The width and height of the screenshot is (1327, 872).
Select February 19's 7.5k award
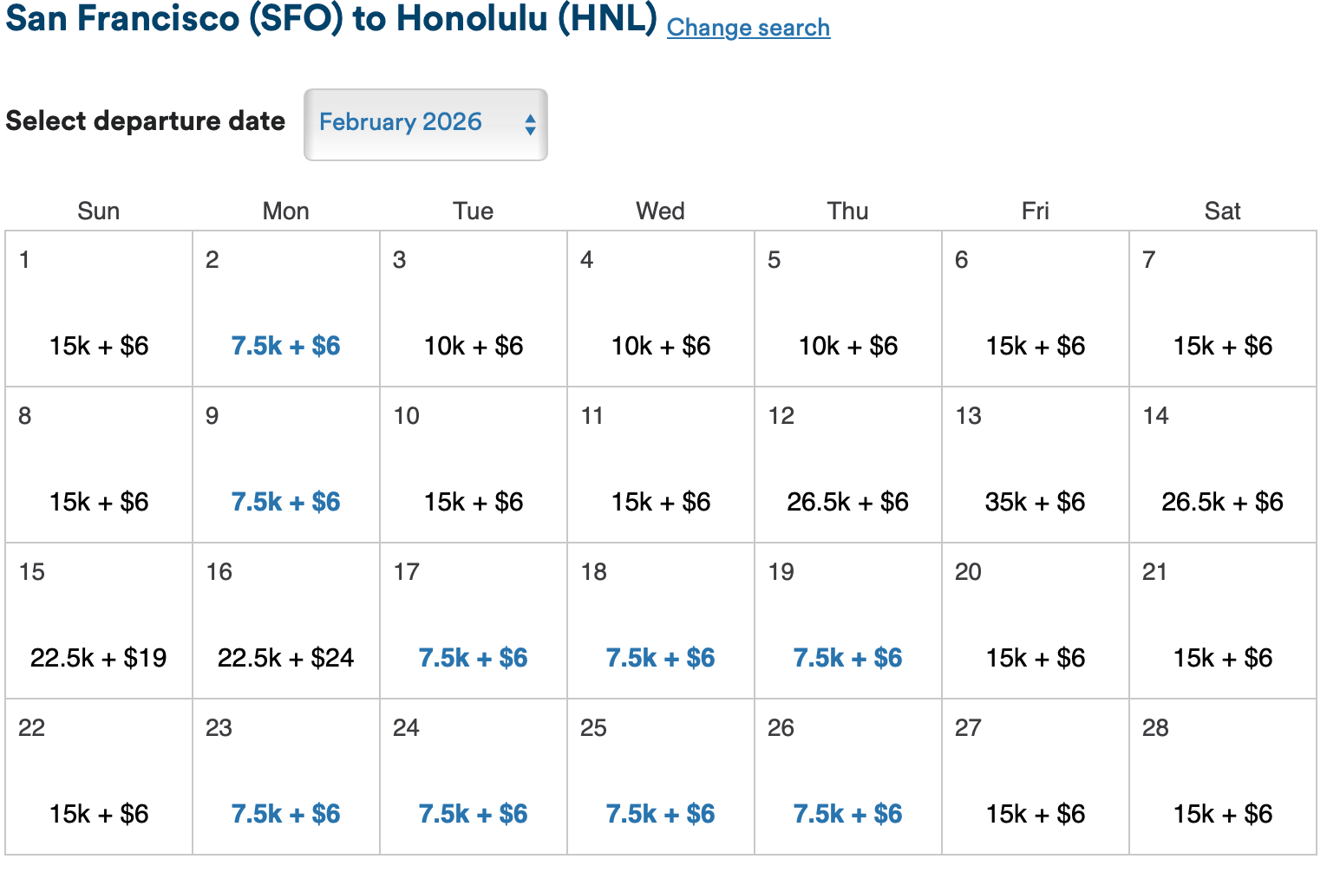coord(847,658)
